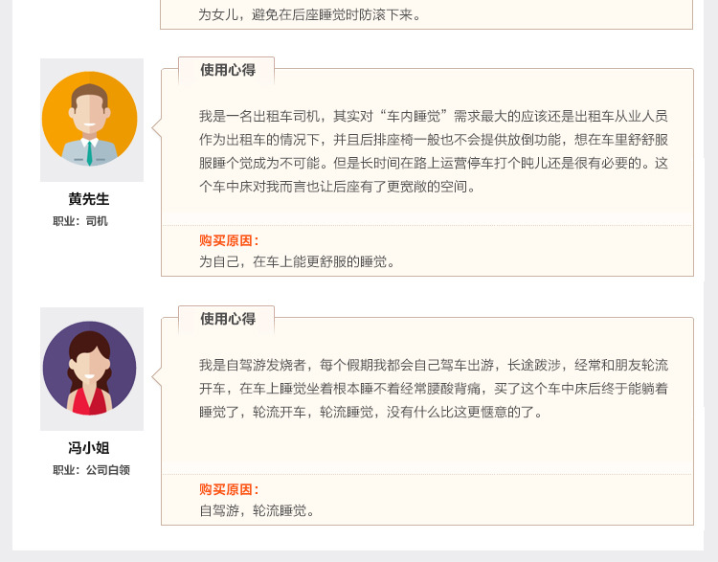
Task: Click speech bubble pointer beside 黄先生's avatar
Action: [x=157, y=128]
